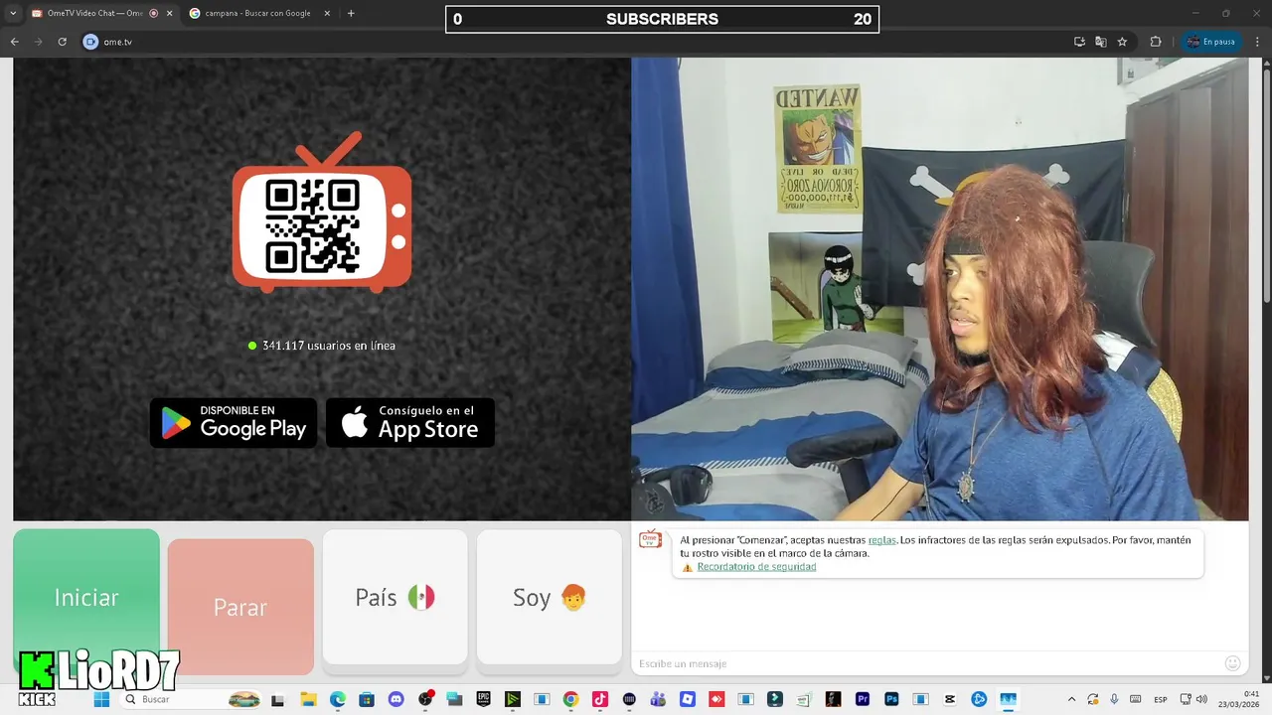The height and width of the screenshot is (715, 1272).
Task: Click the live webcam preview
Action: tap(940, 288)
